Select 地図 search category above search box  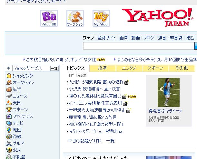190,38
